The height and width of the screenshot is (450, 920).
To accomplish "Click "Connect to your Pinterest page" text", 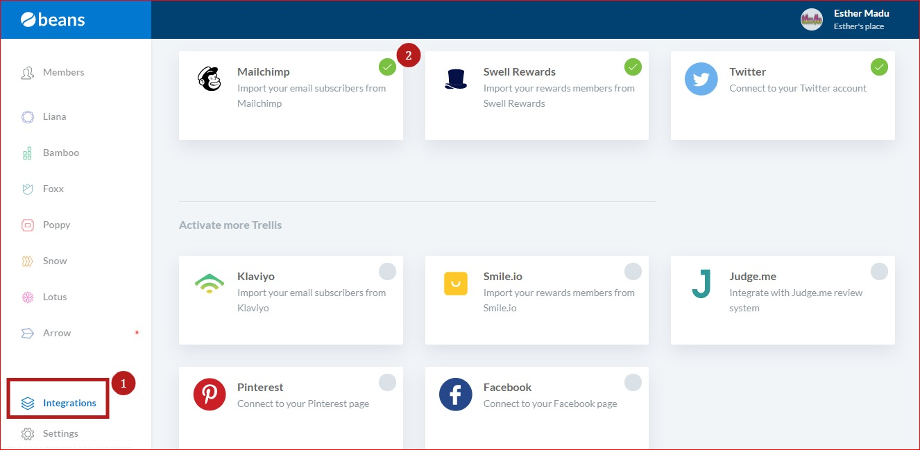I will tap(303, 404).
